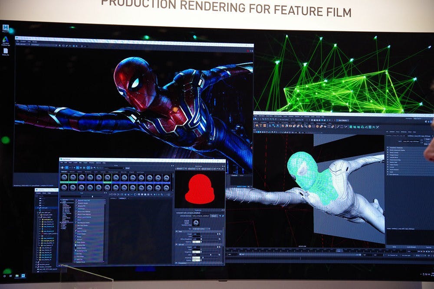The image size is (434, 289).
Task: Select the first material swatch in Hypershade
Action: click(x=64, y=177)
